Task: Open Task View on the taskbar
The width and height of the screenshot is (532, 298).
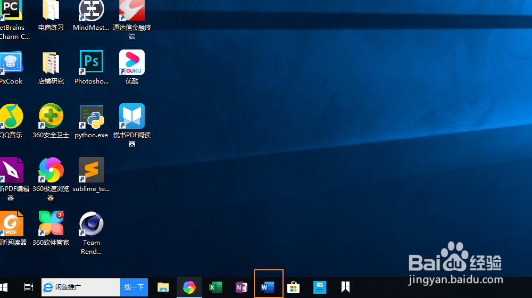Action: tap(29, 287)
